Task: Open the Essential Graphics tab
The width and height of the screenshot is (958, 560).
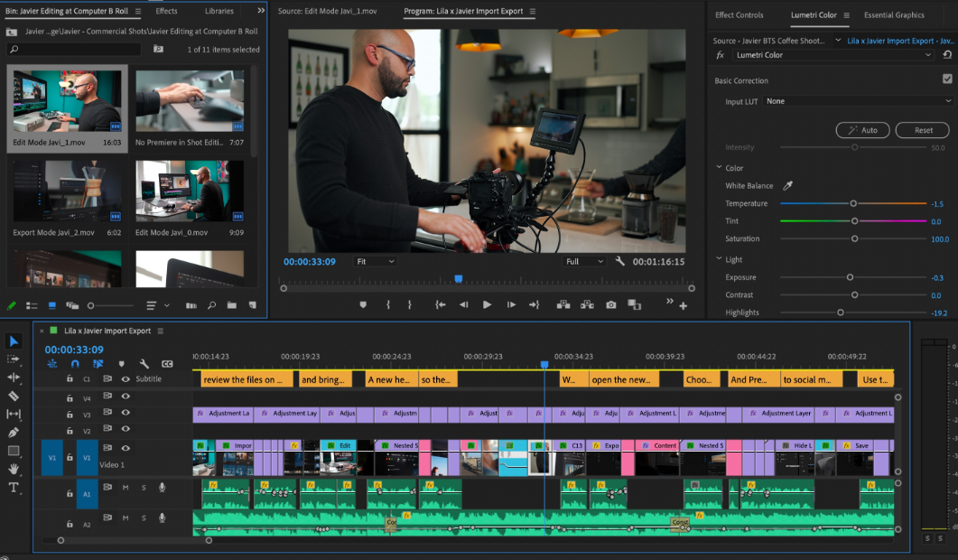Action: (x=894, y=15)
